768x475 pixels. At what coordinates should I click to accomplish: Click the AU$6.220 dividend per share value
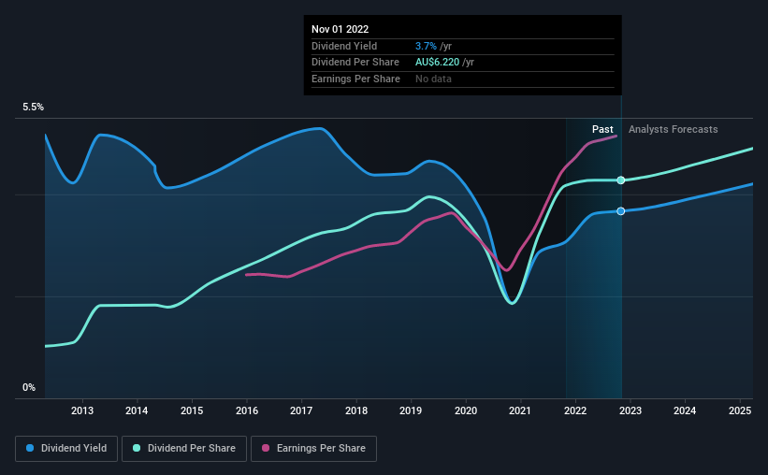point(438,63)
